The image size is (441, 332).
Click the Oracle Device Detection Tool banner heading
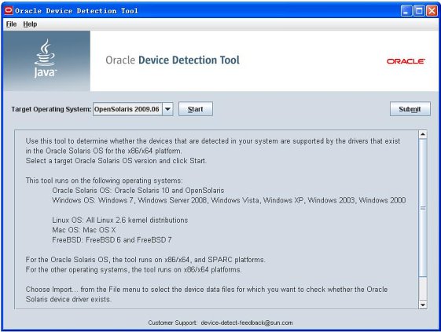[172, 60]
